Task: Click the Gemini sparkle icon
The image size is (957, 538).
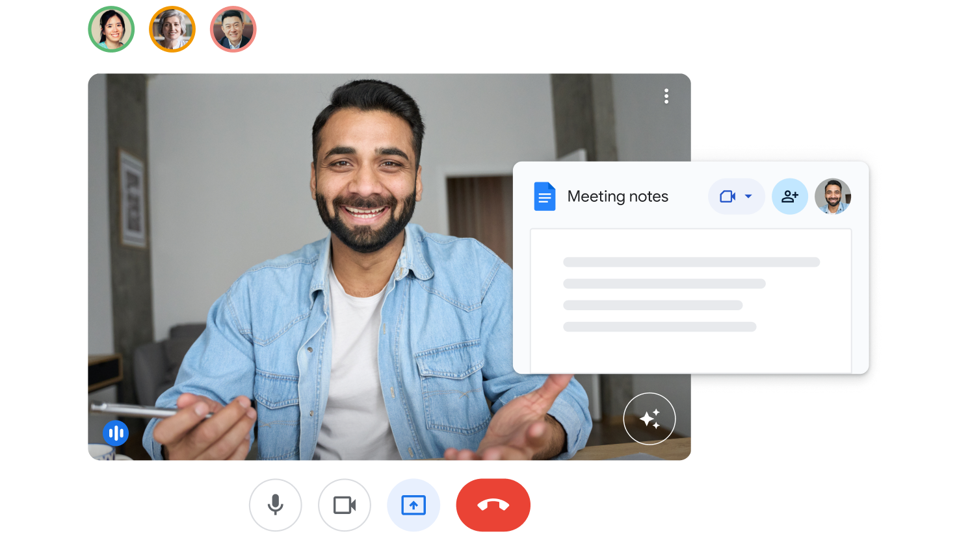Action: 649,419
